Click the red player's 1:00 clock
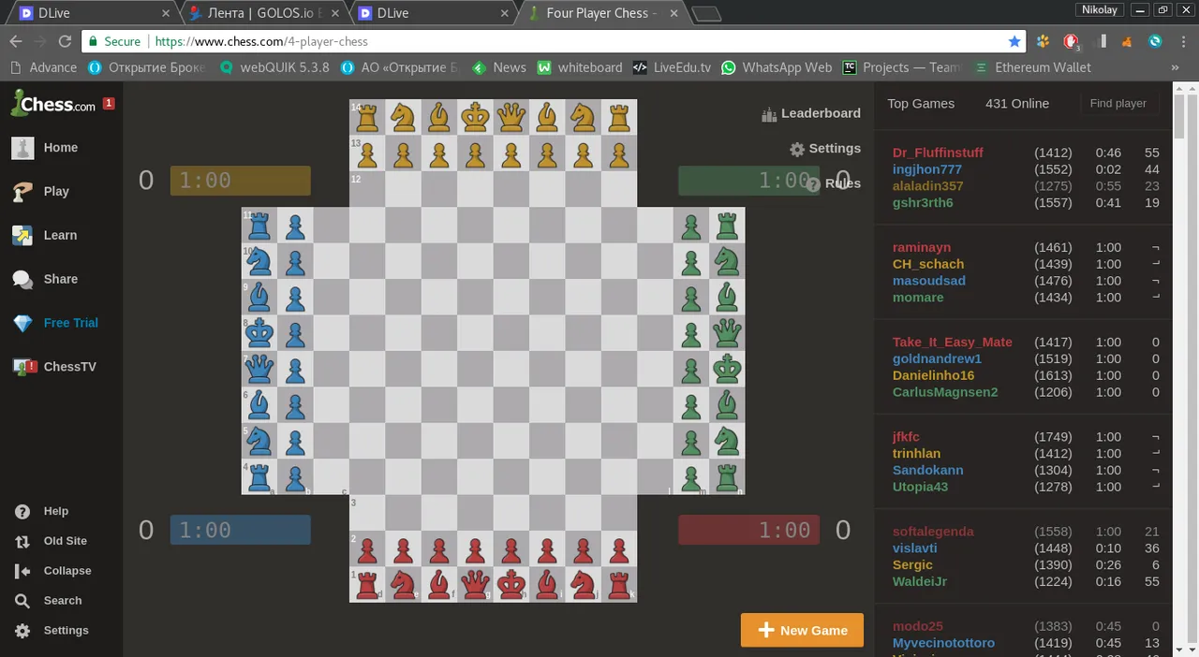The image size is (1199, 657). point(748,530)
